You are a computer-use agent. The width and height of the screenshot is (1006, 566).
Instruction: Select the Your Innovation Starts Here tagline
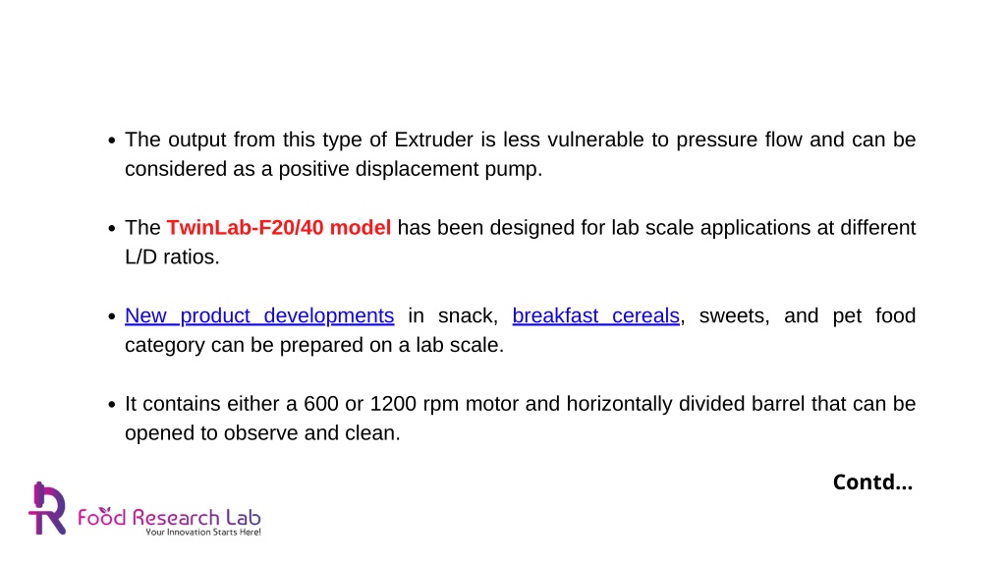click(202, 532)
